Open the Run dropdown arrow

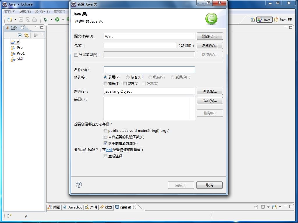[63, 19]
